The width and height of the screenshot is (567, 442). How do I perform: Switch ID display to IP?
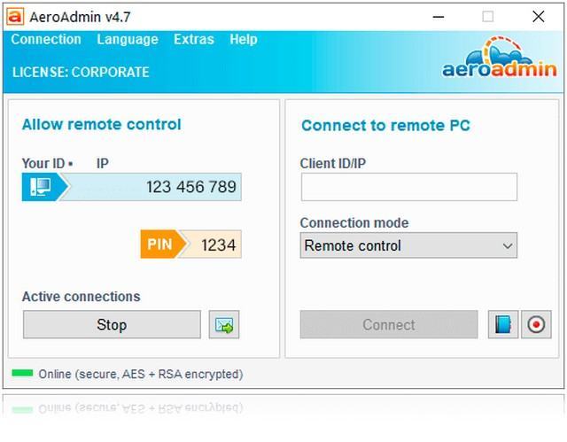pos(103,163)
